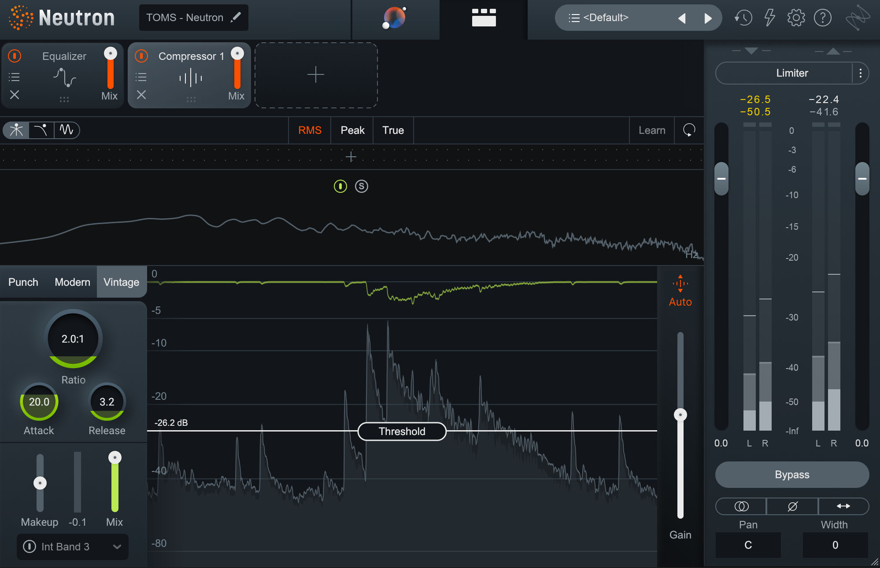This screenshot has width=880, height=568.
Task: Click the Makeup gain slider handle
Action: 40,483
